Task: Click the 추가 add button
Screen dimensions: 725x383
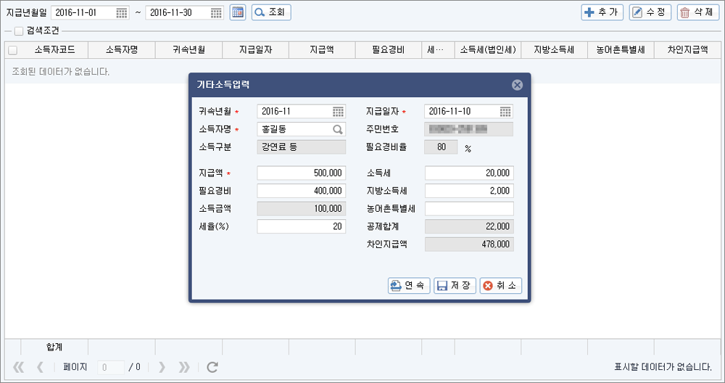Action: pyautogui.click(x=602, y=12)
